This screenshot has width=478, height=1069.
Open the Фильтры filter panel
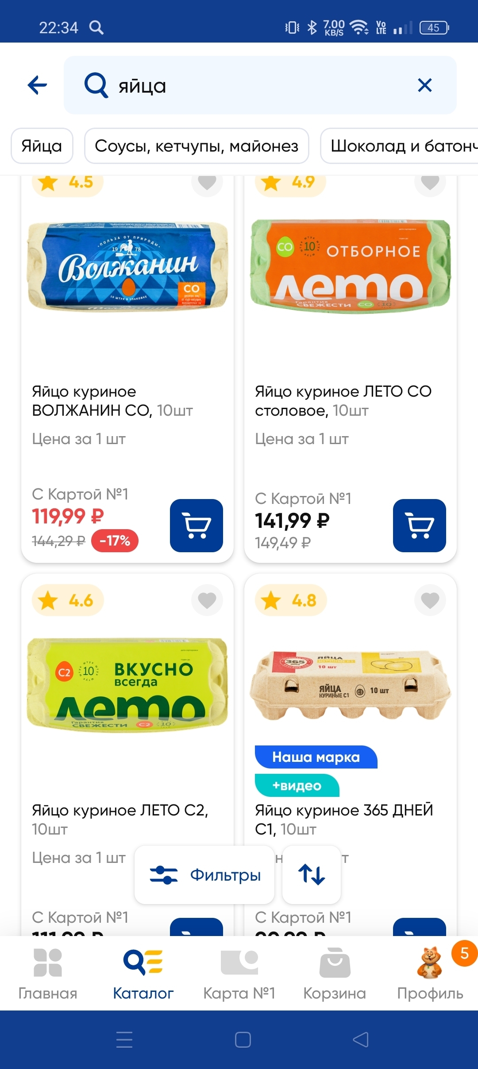tap(204, 875)
